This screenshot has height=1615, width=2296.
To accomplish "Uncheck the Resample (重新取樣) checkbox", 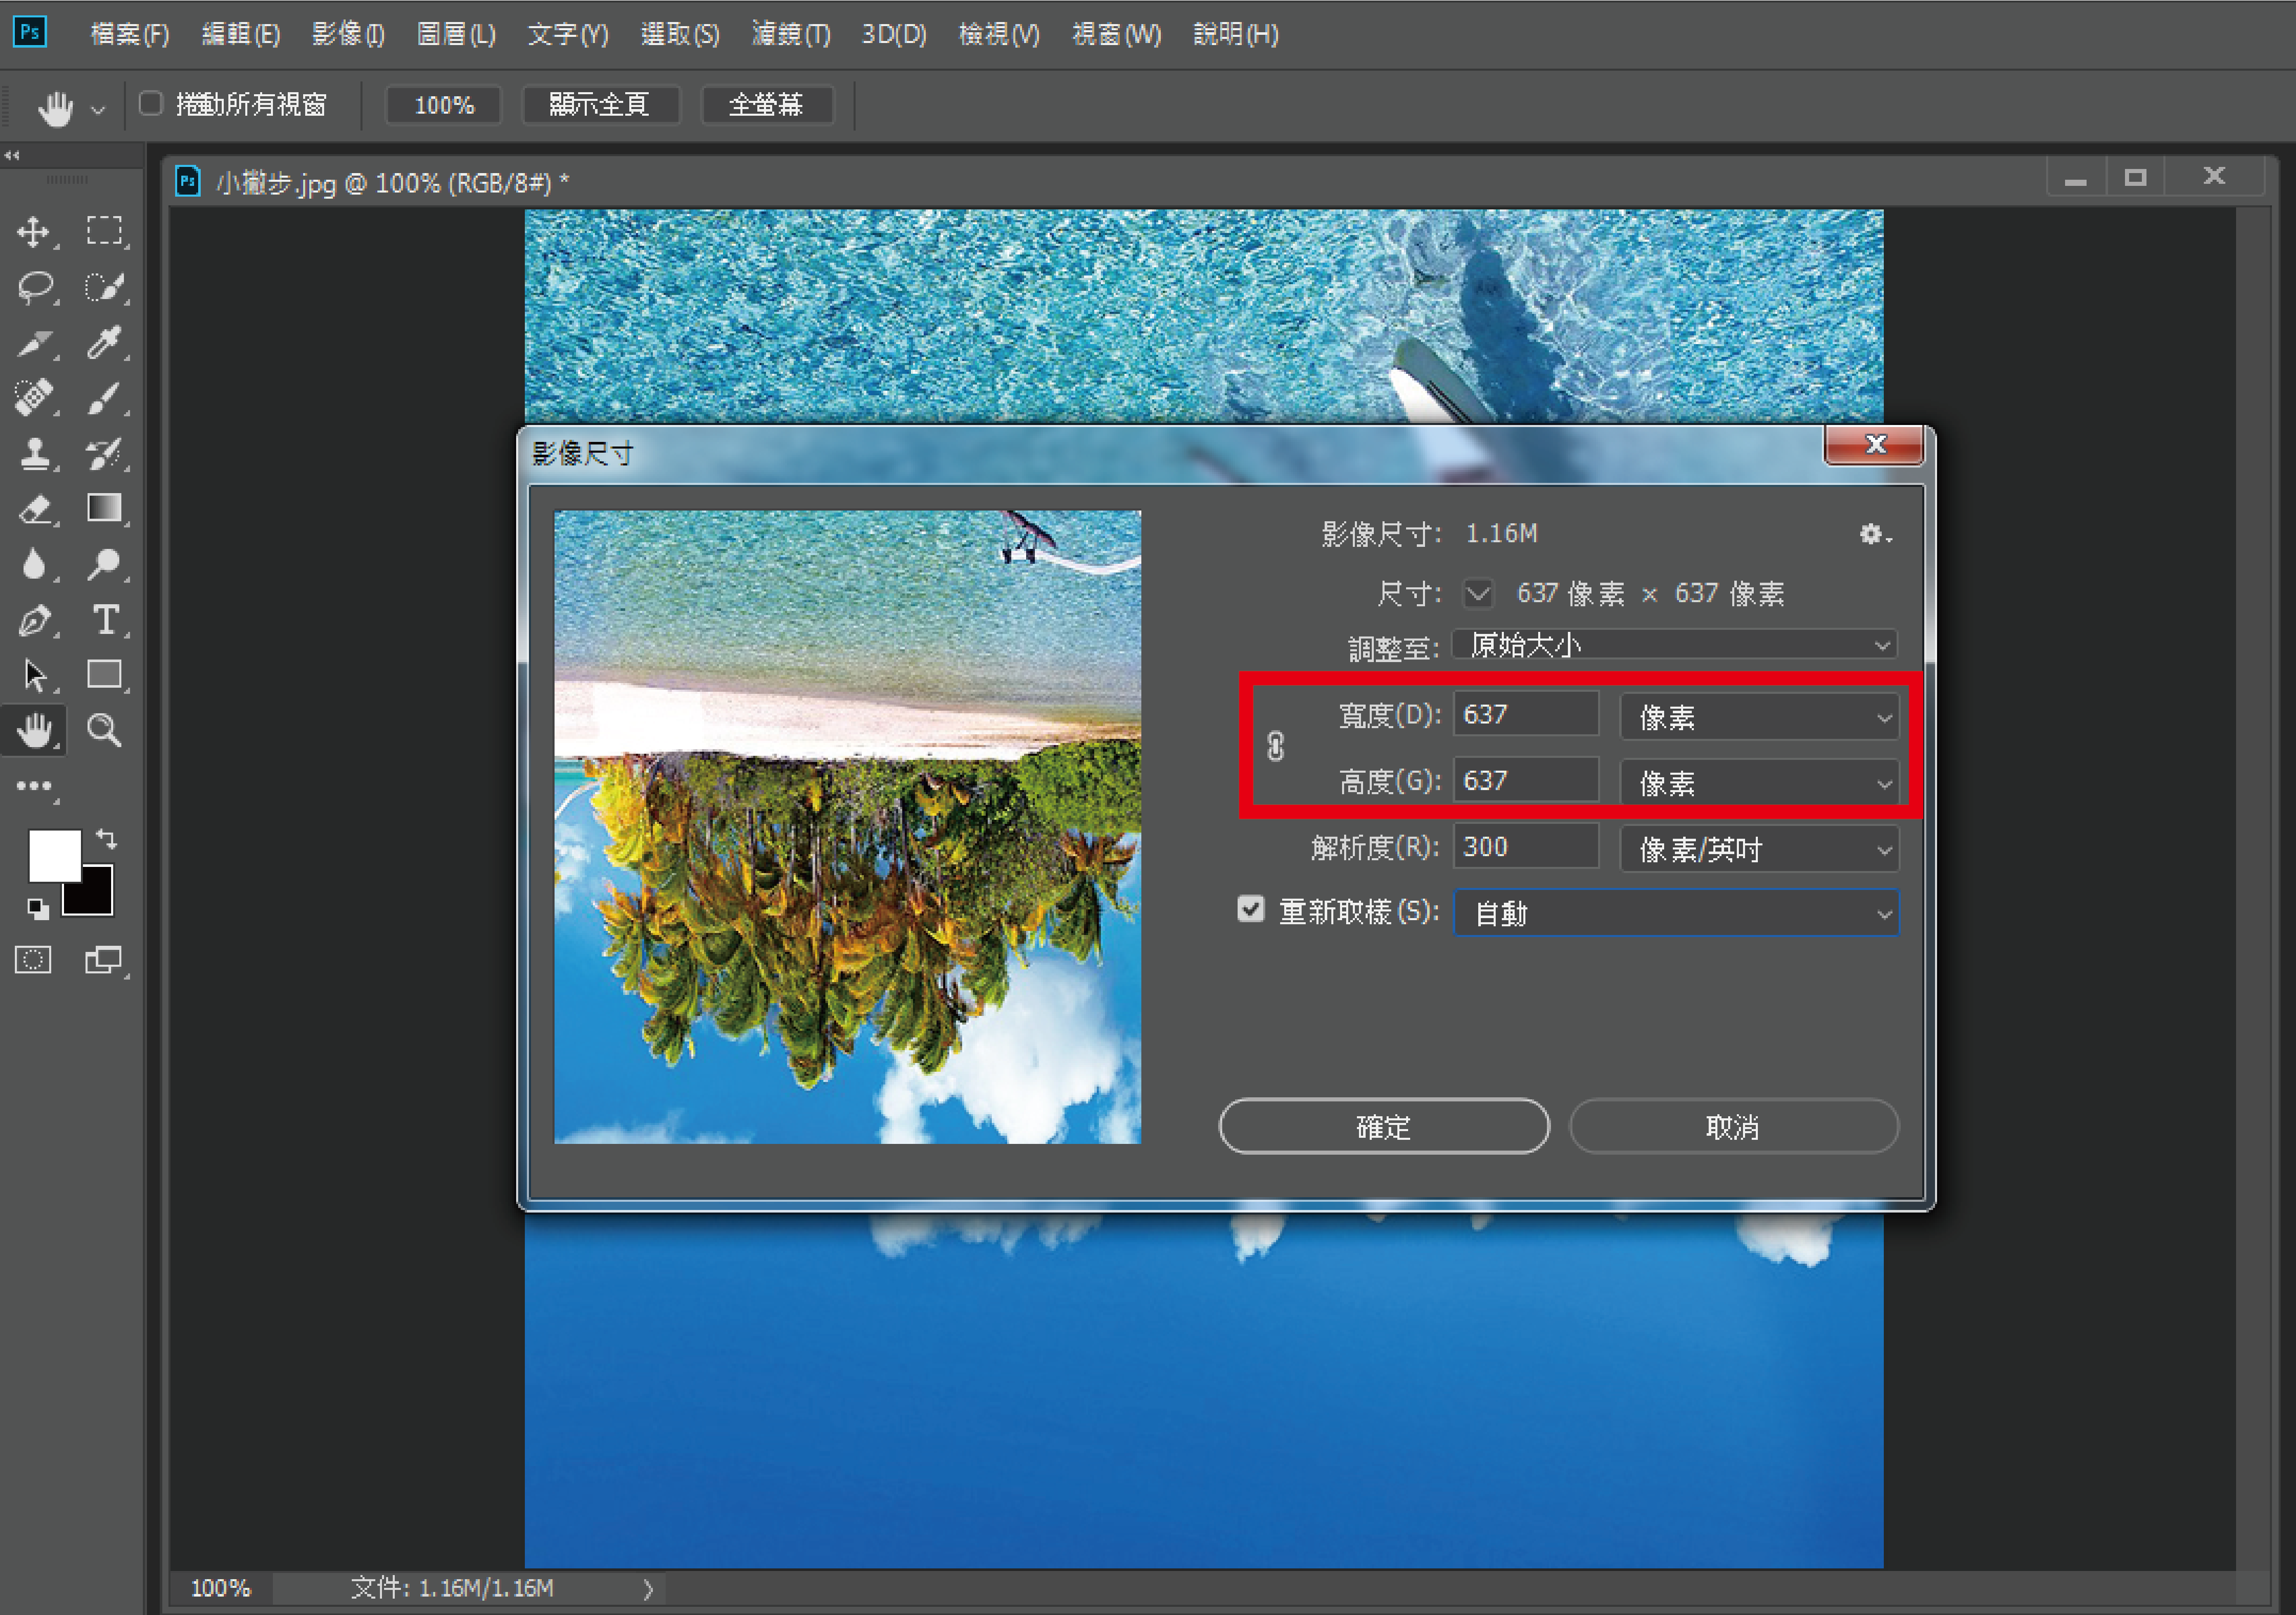I will [x=1250, y=909].
